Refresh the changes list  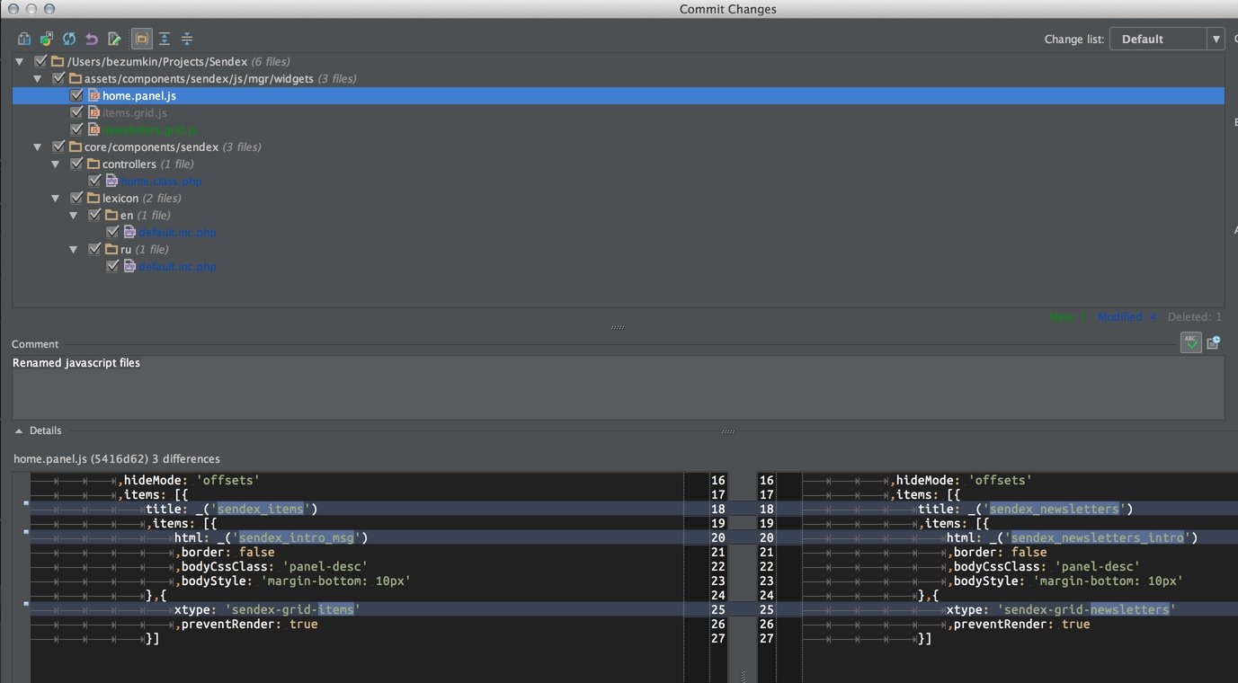(x=68, y=39)
